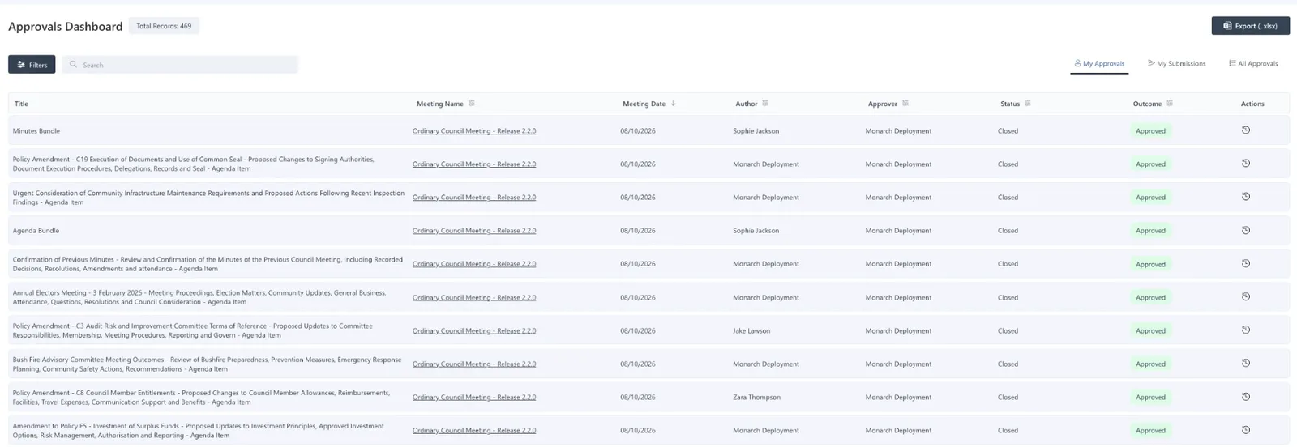View history for Bush Fire Advisory row
This screenshot has height=447, width=1297.
click(1246, 363)
